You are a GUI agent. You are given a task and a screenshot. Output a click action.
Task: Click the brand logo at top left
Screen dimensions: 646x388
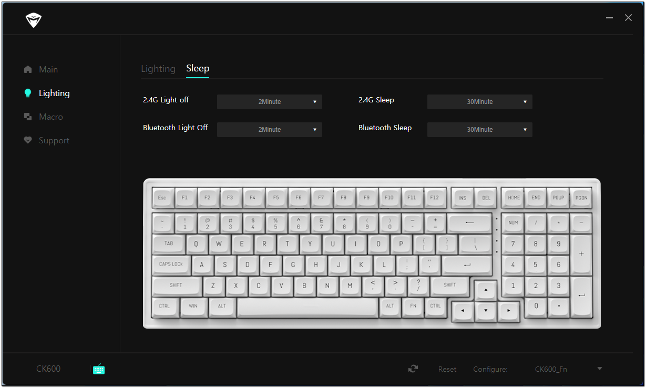tap(33, 20)
